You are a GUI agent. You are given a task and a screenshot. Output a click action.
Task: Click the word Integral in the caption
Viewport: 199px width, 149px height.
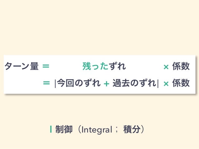tap(97, 130)
